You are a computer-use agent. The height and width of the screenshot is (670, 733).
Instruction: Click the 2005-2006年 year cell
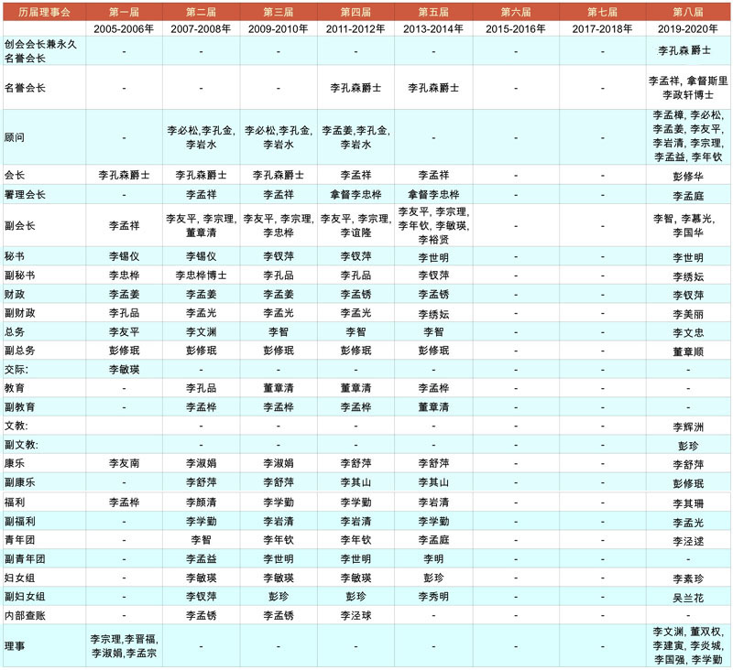click(124, 28)
